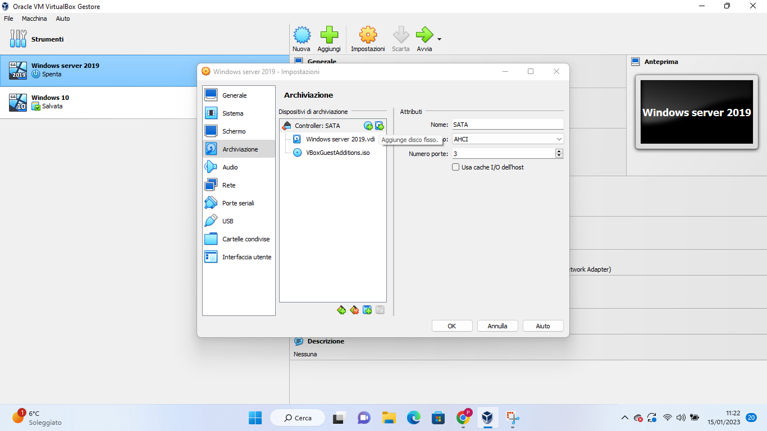
Task: Open the Wi-Fi network tray icon
Action: tap(668, 418)
